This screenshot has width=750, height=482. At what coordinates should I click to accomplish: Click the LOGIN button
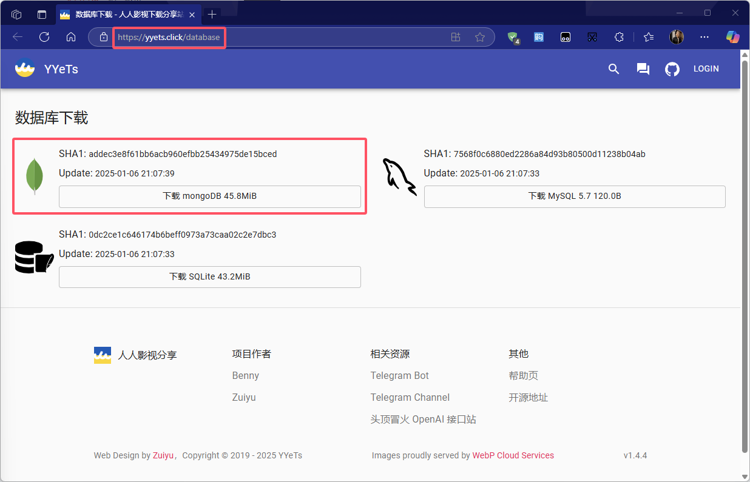[706, 69]
